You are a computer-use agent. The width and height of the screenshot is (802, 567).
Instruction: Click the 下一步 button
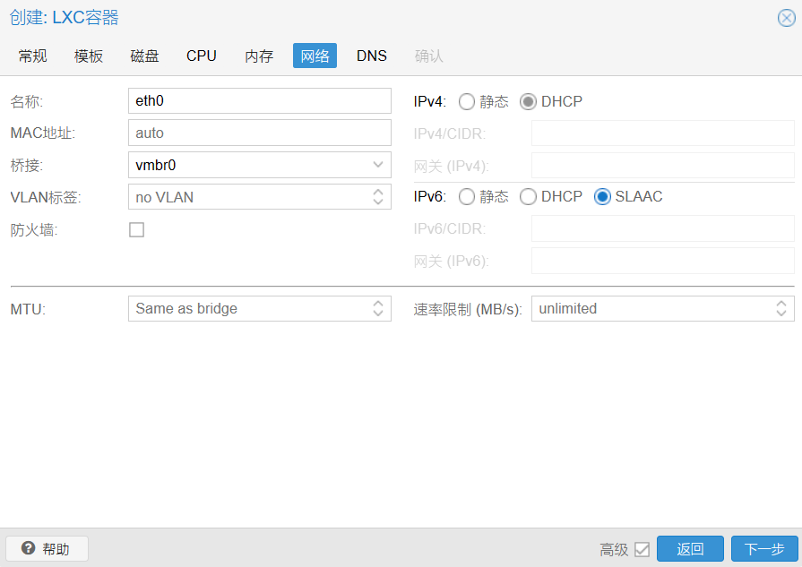click(764, 548)
